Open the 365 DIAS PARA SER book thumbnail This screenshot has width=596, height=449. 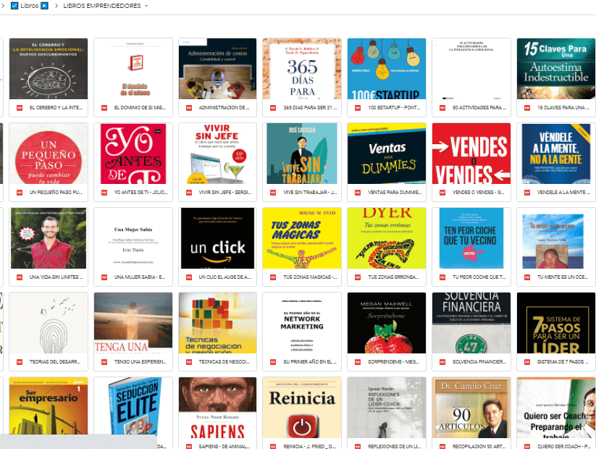pos(302,69)
